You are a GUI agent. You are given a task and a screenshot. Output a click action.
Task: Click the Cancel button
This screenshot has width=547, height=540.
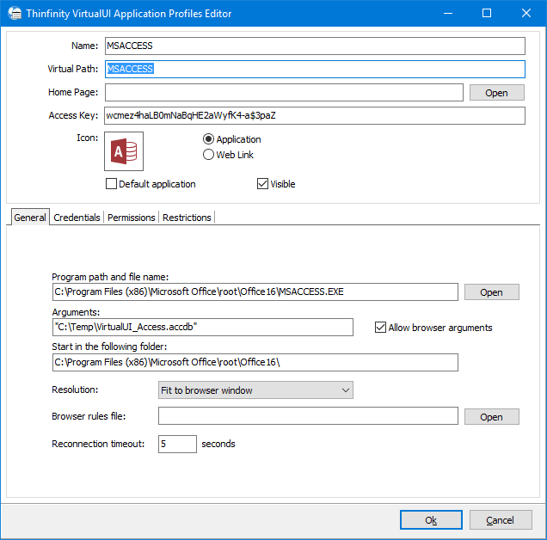(501, 520)
